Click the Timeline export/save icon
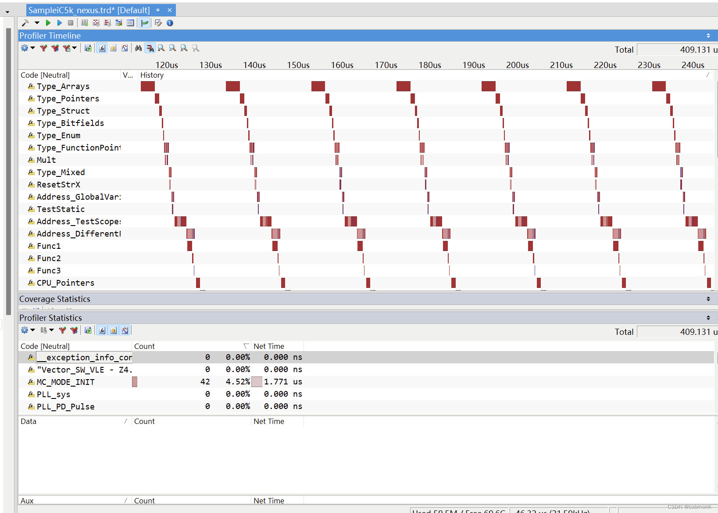 pyautogui.click(x=88, y=48)
